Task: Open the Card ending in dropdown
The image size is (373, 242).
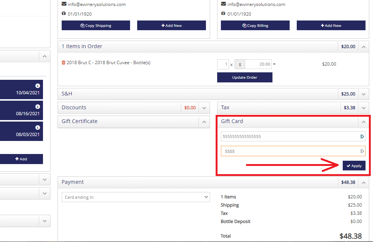Action: pos(136,197)
